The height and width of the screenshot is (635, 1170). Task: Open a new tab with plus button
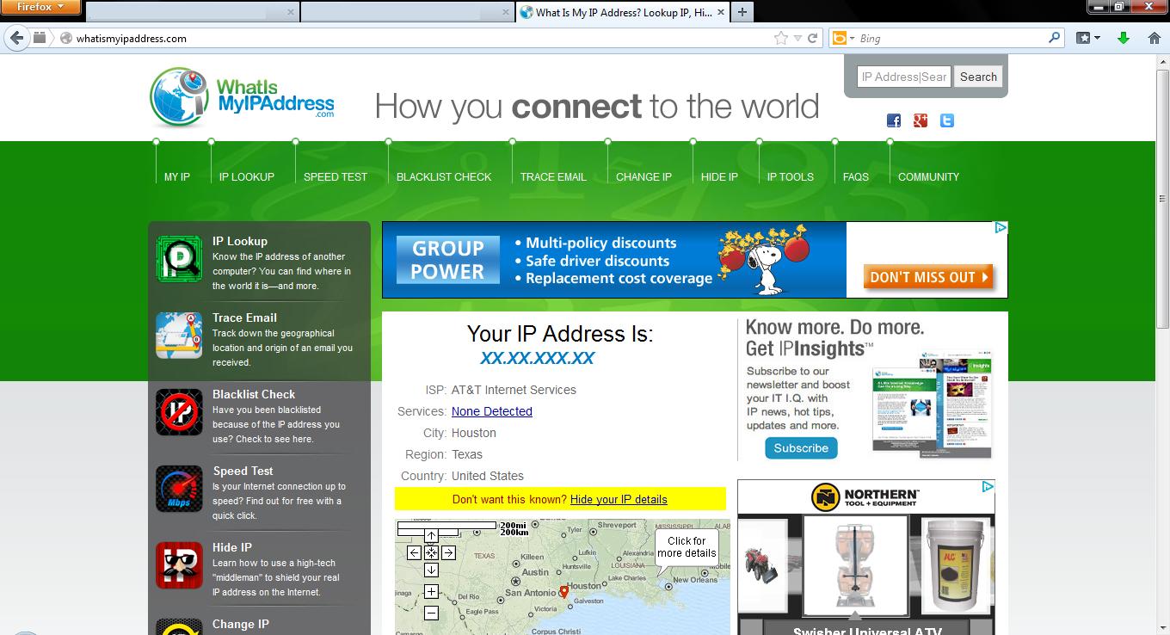(x=742, y=12)
